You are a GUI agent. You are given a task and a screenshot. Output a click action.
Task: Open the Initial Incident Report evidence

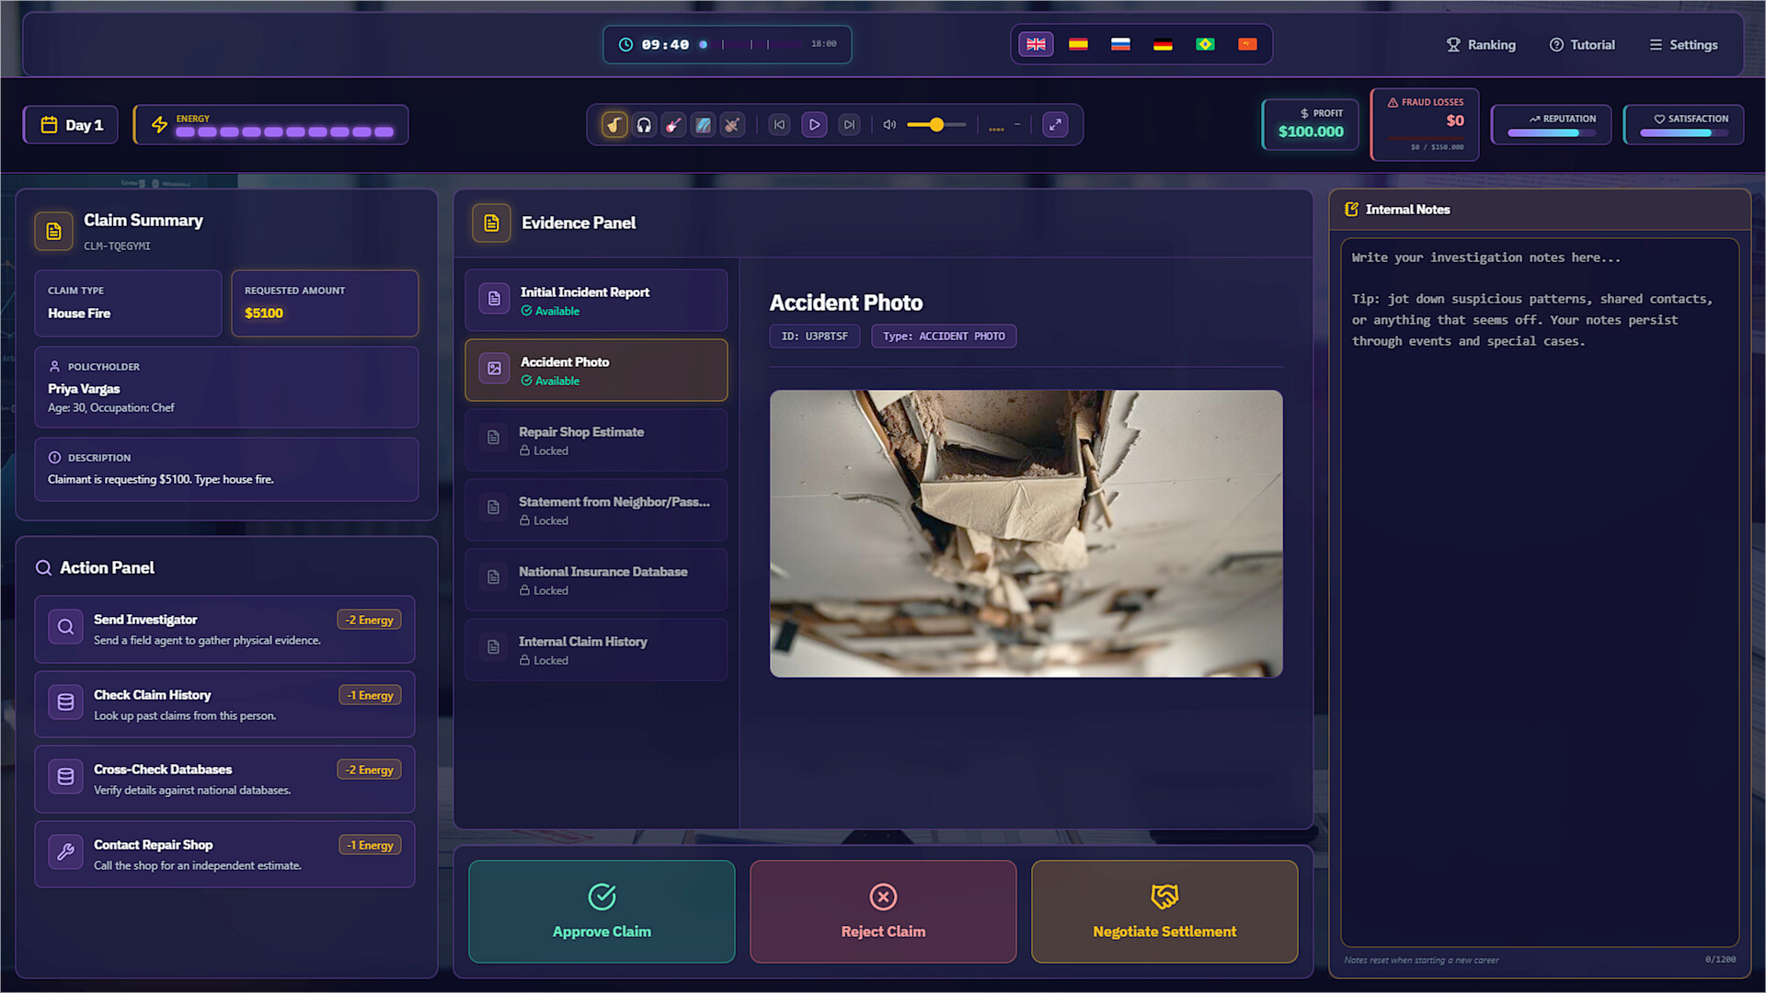(596, 301)
